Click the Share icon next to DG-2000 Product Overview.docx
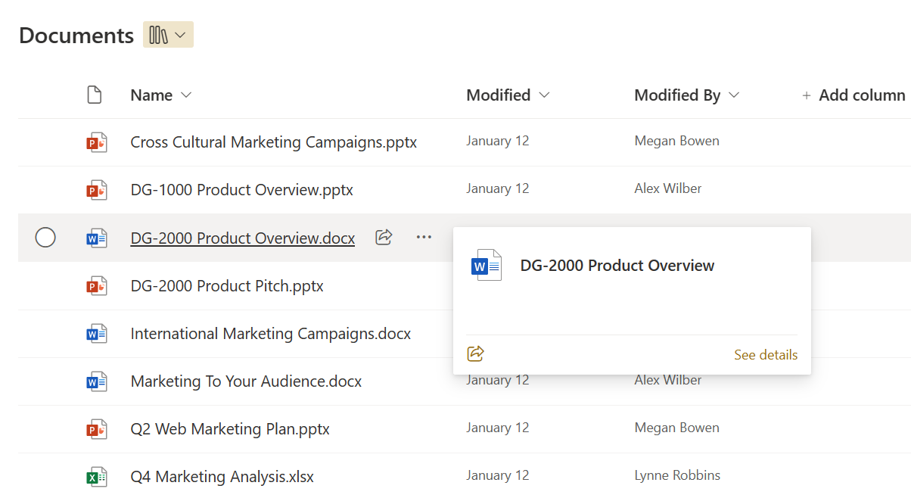The width and height of the screenshot is (911, 498). [x=383, y=237]
